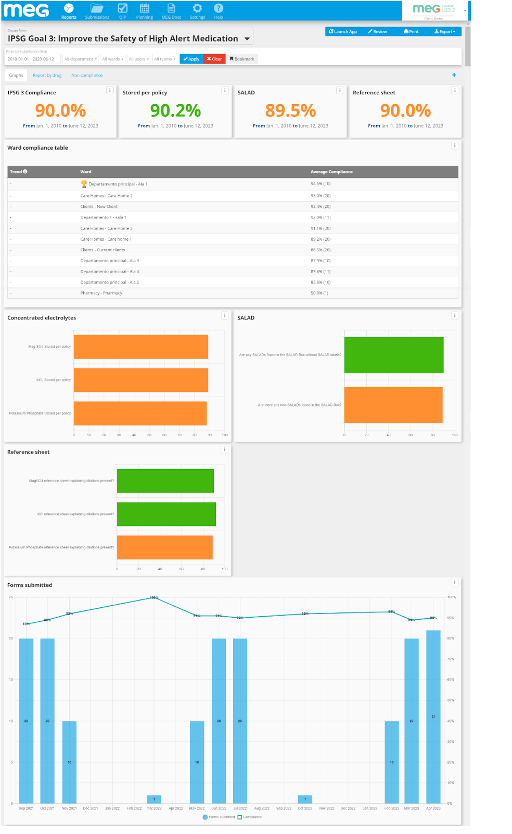Click the Mar 2022 bar labeled 1
Screen dimensions: 512x834
(x=154, y=799)
